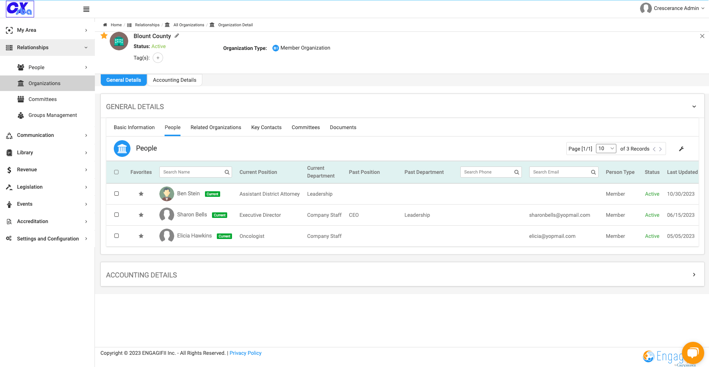Close the organization detail with X
Viewport: 709px width, 367px height.
click(702, 36)
